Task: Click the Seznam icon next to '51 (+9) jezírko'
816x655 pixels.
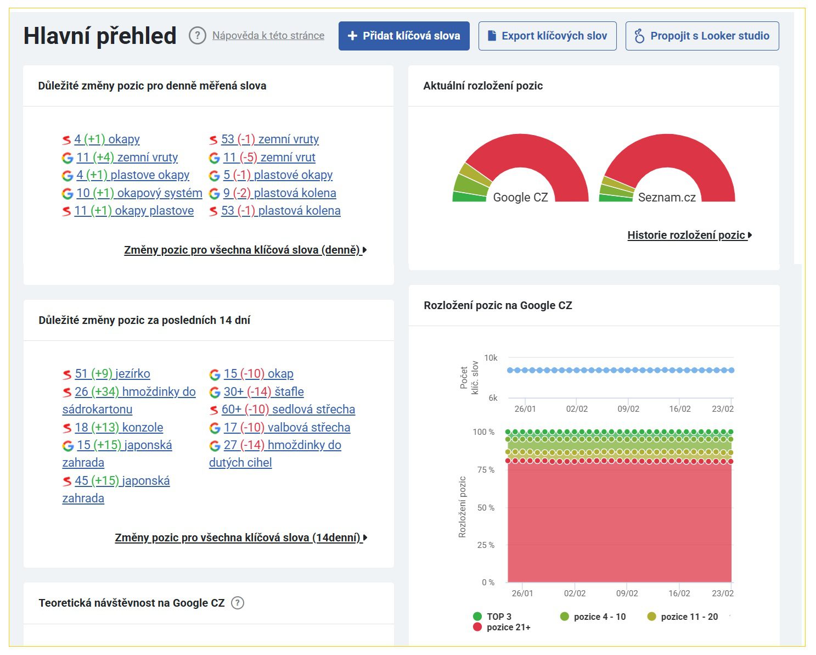Action: (67, 374)
